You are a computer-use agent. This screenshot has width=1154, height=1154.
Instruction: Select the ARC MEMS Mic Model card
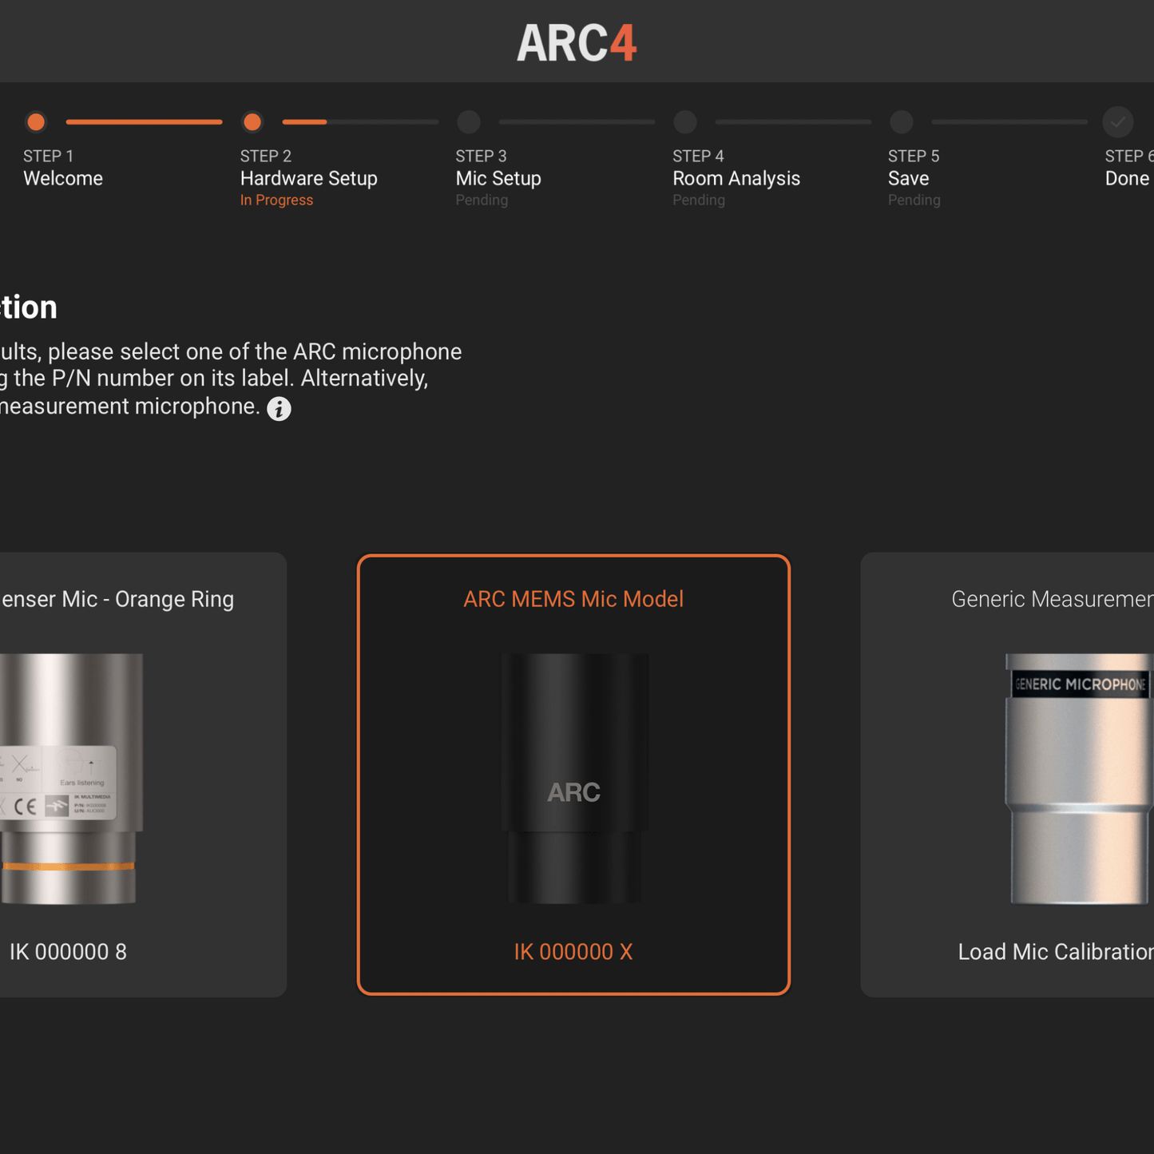click(x=573, y=775)
